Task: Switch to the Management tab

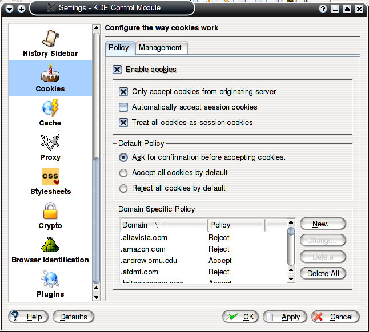Action: coord(161,48)
